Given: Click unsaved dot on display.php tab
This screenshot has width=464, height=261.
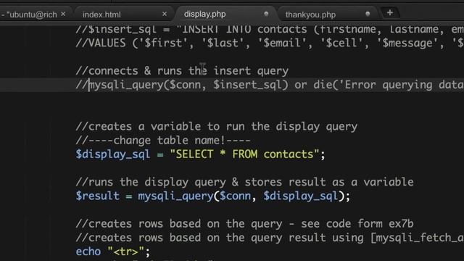Looking at the screenshot, I should (266, 14).
